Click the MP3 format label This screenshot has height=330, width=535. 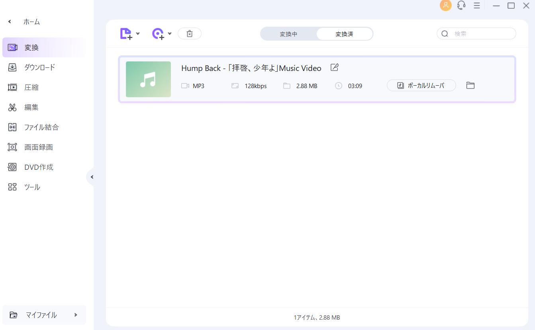click(198, 86)
